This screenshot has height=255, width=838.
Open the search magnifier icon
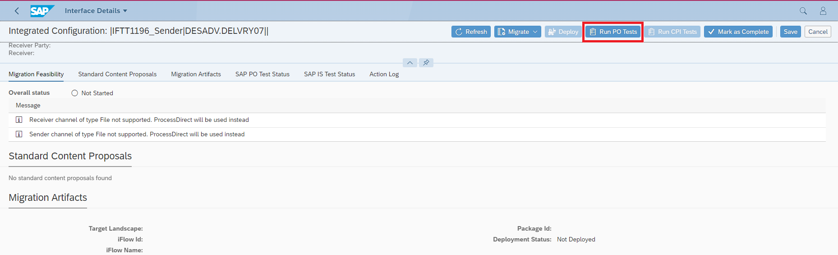click(803, 11)
